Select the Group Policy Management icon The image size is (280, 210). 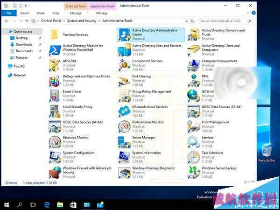coord(125,96)
